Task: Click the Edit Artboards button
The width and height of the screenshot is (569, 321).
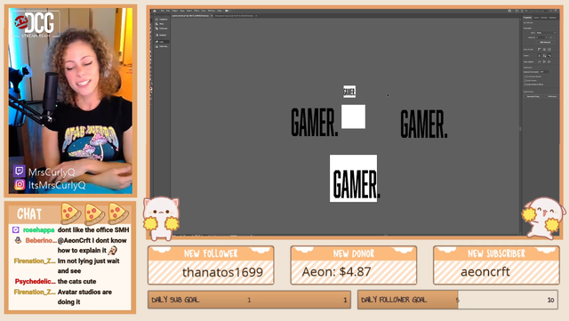Action: [545, 42]
